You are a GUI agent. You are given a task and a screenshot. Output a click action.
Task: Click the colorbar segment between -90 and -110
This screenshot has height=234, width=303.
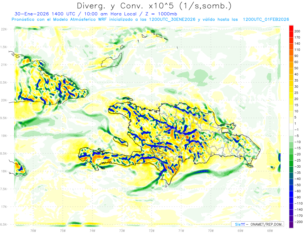291,200
